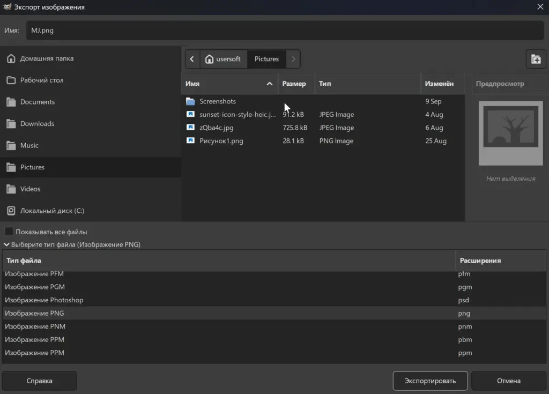Click the Рисунок1.png image file icon
The height and width of the screenshot is (394, 549).
pos(190,141)
